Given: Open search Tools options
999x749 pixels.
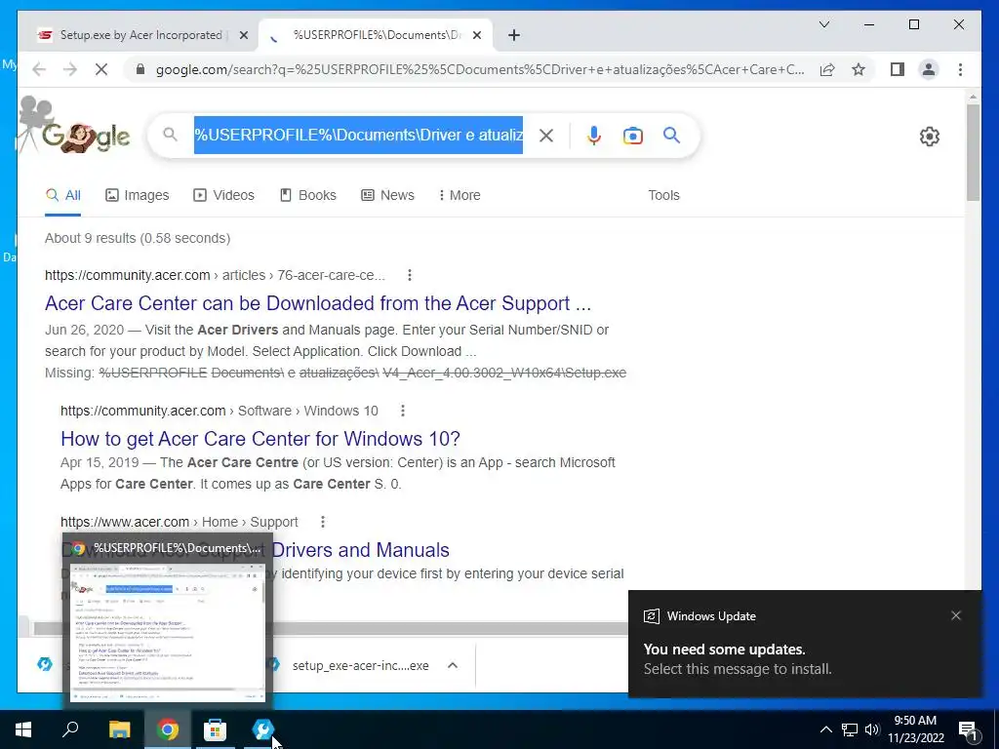Looking at the screenshot, I should click(663, 195).
